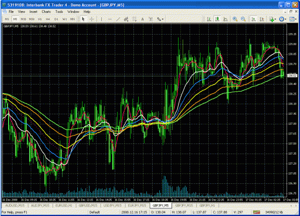The image size is (300, 216).
Task: Click the V: 297 volume value
Action: pos(238,212)
